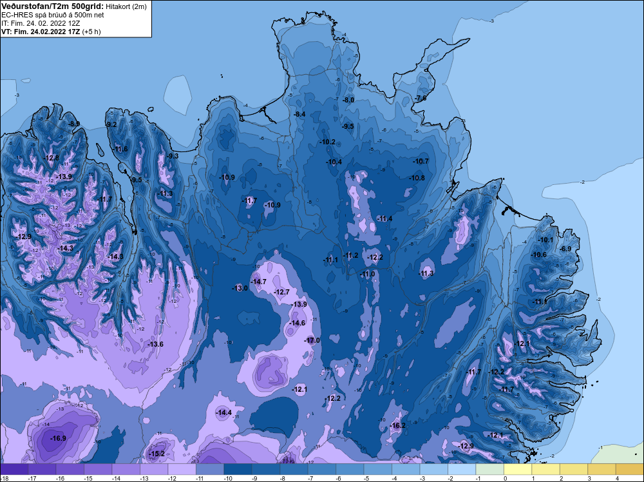Screen dimensions: 644x482
Task: Click the -10.8 temperature label
Action: (417, 178)
